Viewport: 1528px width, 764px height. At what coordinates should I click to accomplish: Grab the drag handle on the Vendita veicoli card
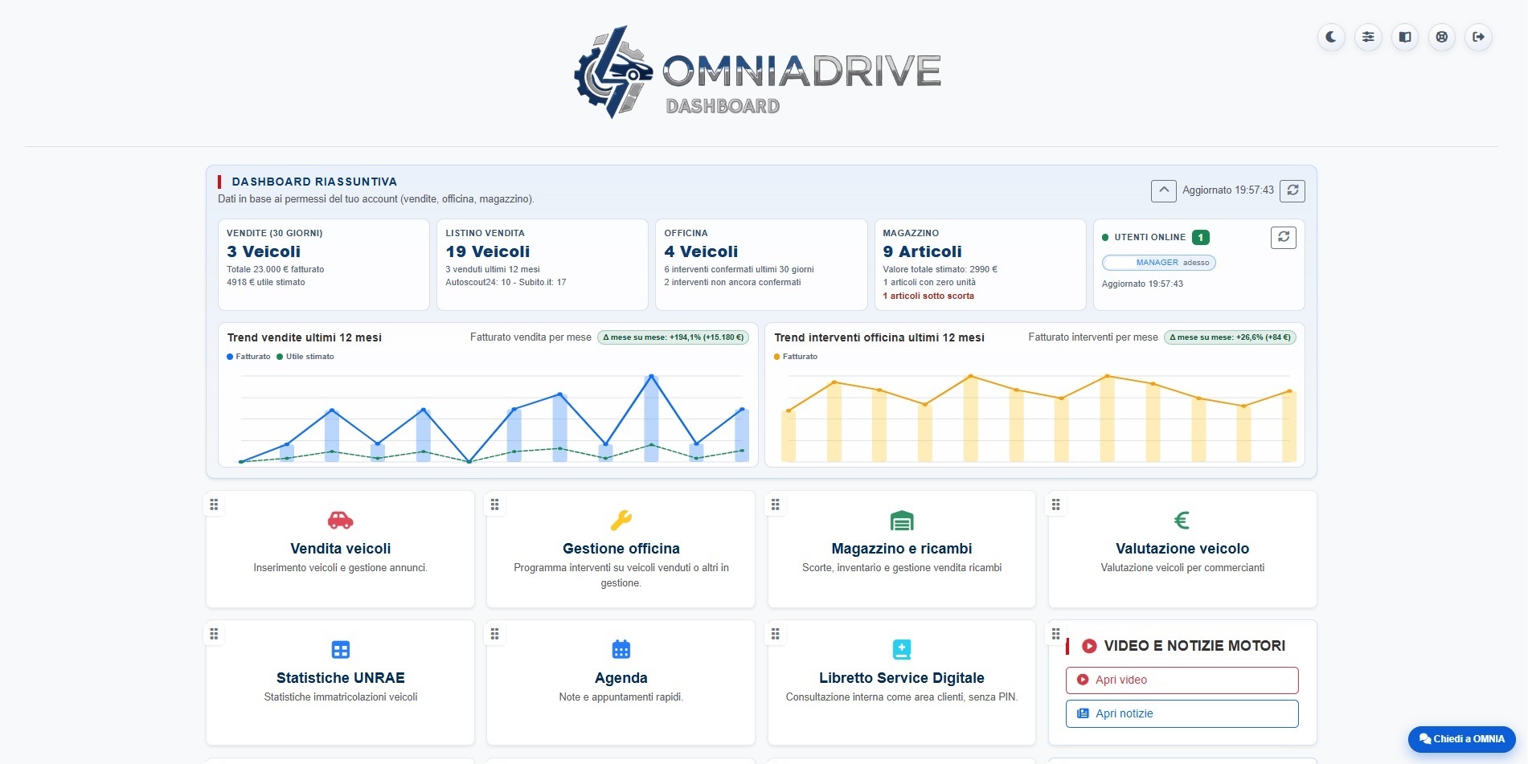pos(214,505)
